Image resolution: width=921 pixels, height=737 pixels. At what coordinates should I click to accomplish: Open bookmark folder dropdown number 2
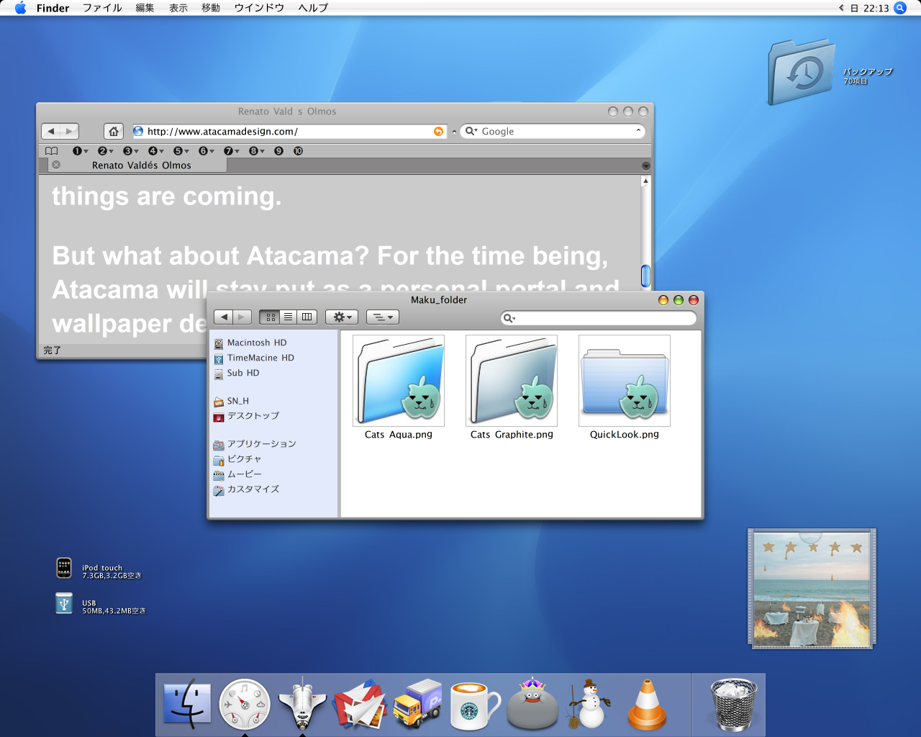[x=106, y=151]
